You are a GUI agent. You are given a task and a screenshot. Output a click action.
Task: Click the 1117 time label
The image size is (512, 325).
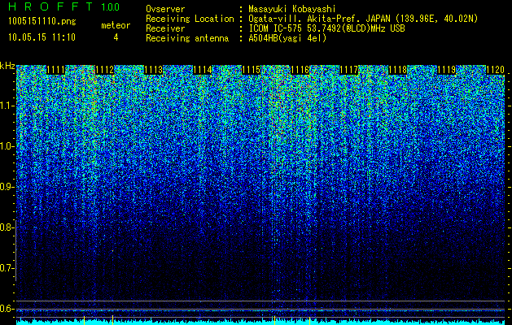(x=348, y=70)
